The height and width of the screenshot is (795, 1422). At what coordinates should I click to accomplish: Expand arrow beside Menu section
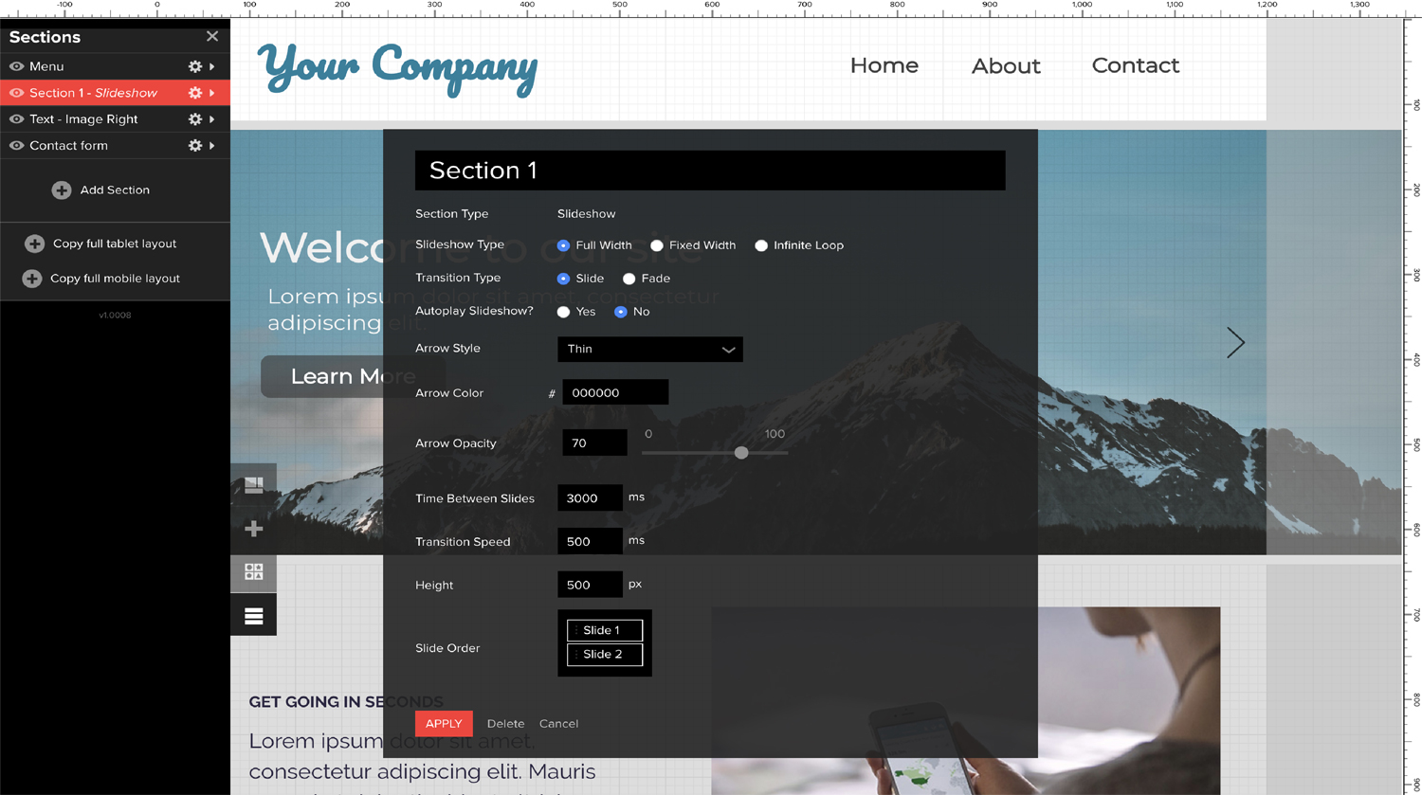click(212, 66)
